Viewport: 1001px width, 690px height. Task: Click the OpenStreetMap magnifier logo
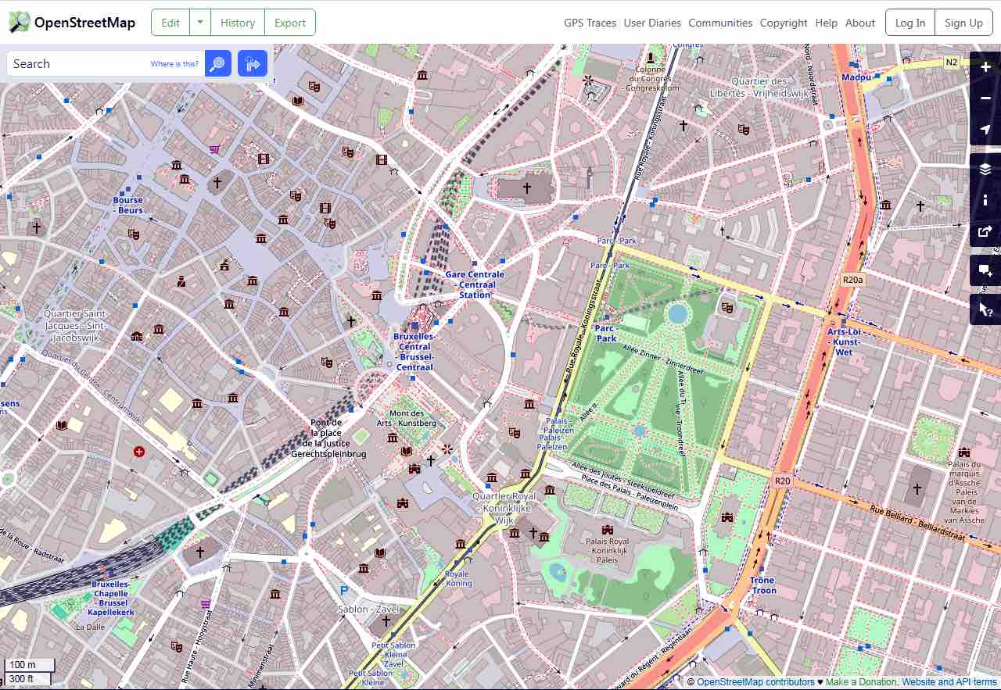(20, 22)
